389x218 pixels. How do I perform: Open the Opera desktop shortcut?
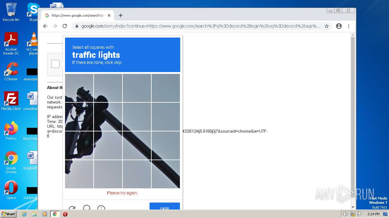click(11, 190)
